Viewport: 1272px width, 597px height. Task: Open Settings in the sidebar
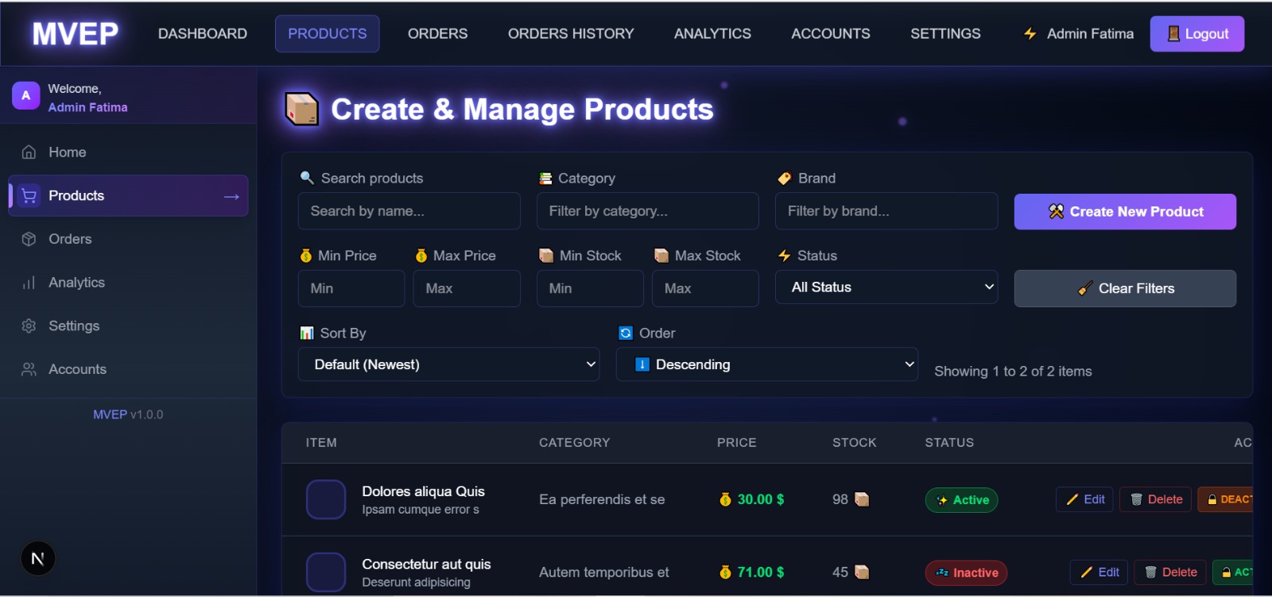coord(128,325)
